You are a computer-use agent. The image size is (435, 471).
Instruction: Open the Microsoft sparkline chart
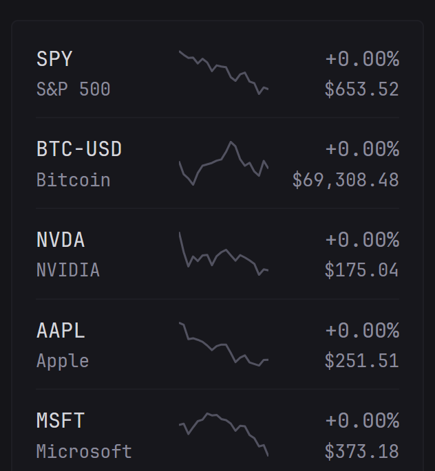224,434
